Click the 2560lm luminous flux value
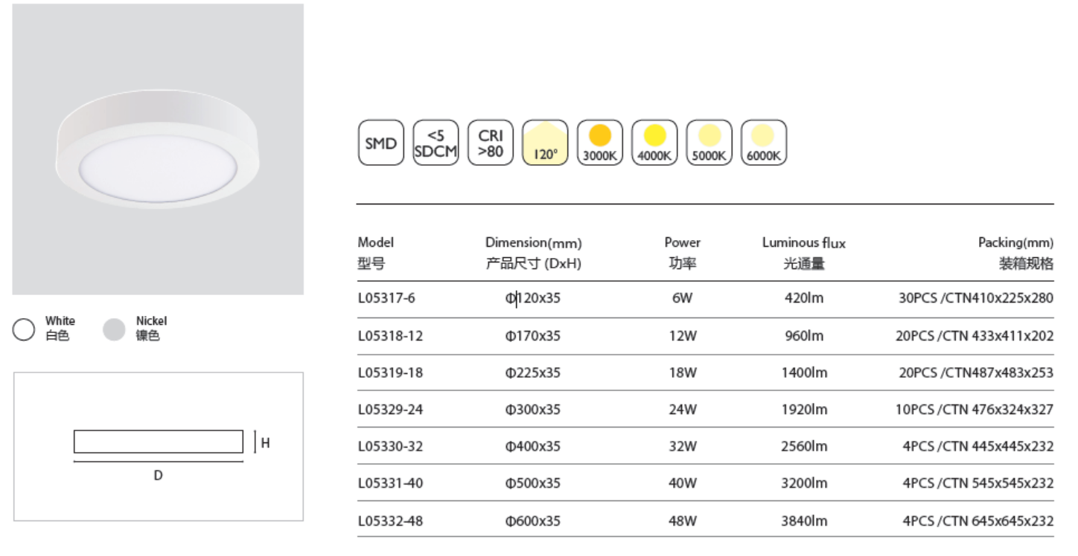 pyautogui.click(x=804, y=447)
